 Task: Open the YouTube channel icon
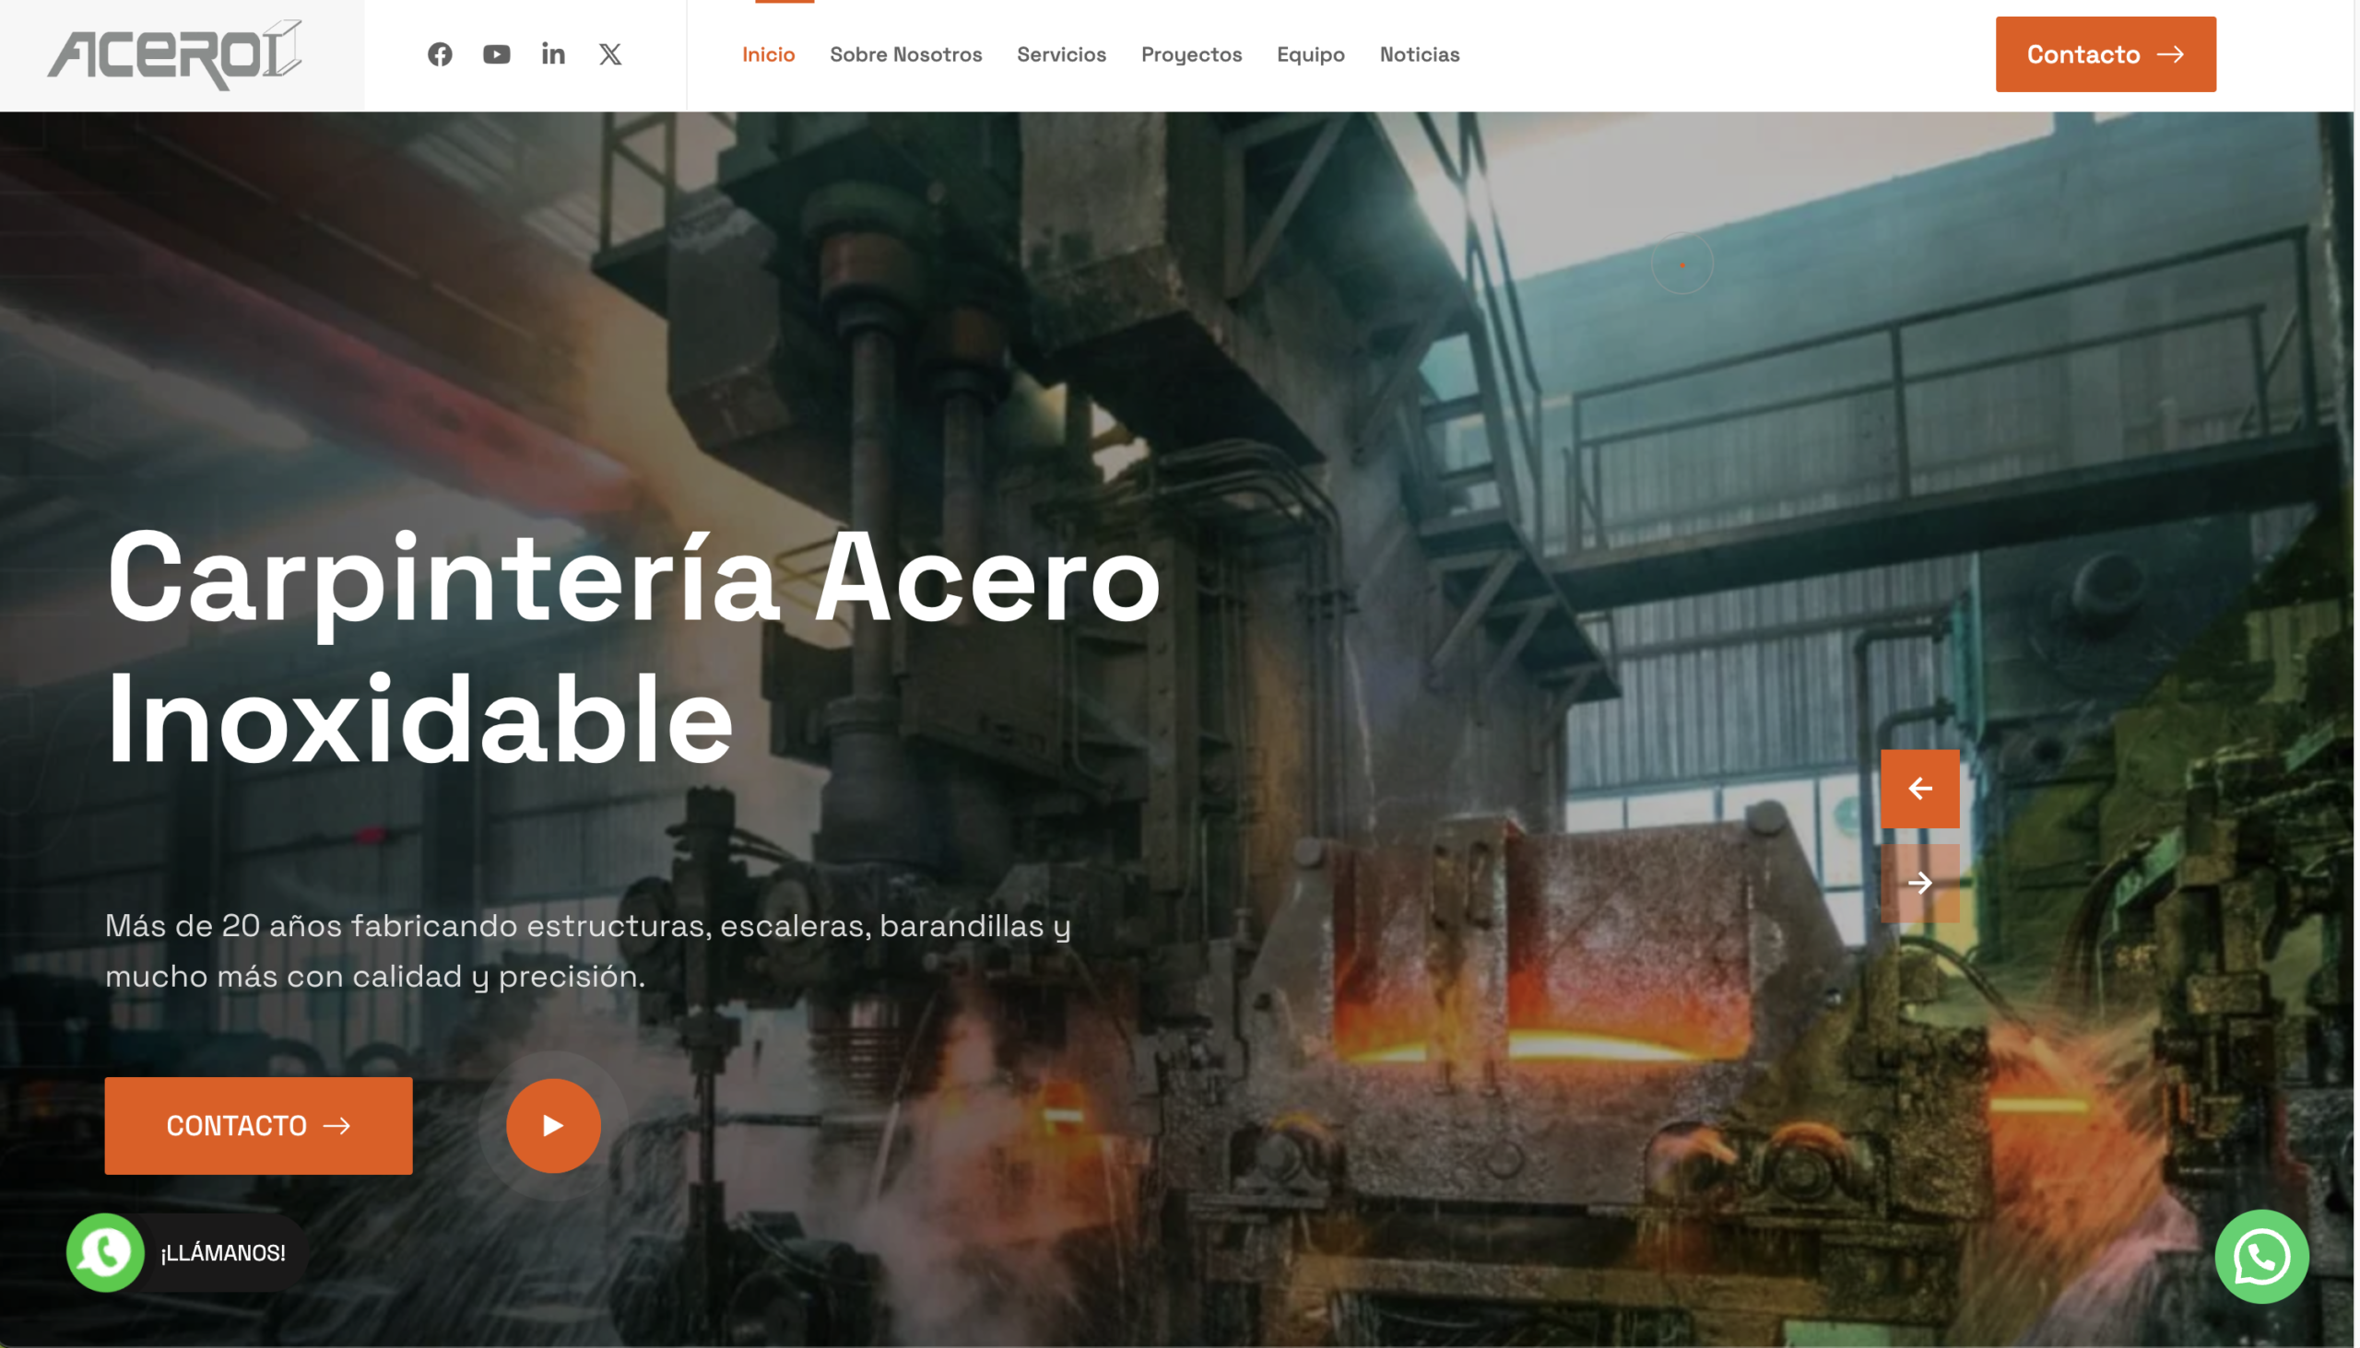(x=498, y=54)
